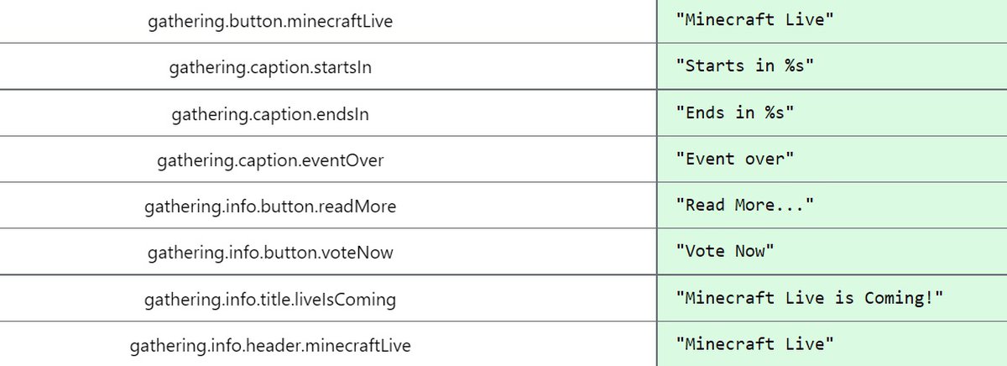Select the "Starts in %s" translation value
The height and width of the screenshot is (366, 1007).
pos(745,67)
